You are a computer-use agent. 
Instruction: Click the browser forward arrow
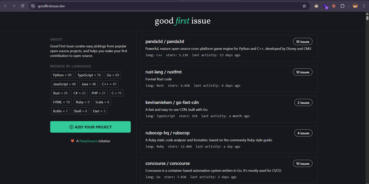(x=14, y=6)
